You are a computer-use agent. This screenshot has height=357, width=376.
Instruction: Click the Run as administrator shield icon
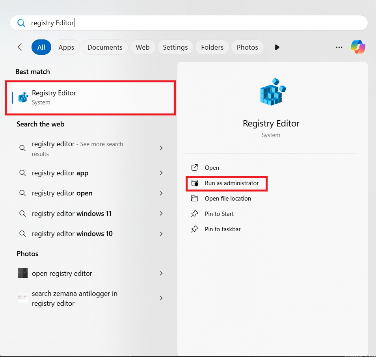click(195, 183)
